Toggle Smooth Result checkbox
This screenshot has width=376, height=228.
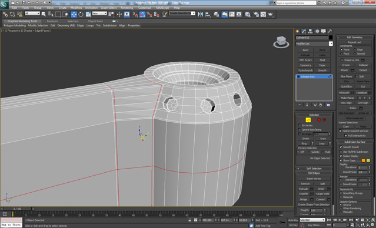(x=341, y=147)
